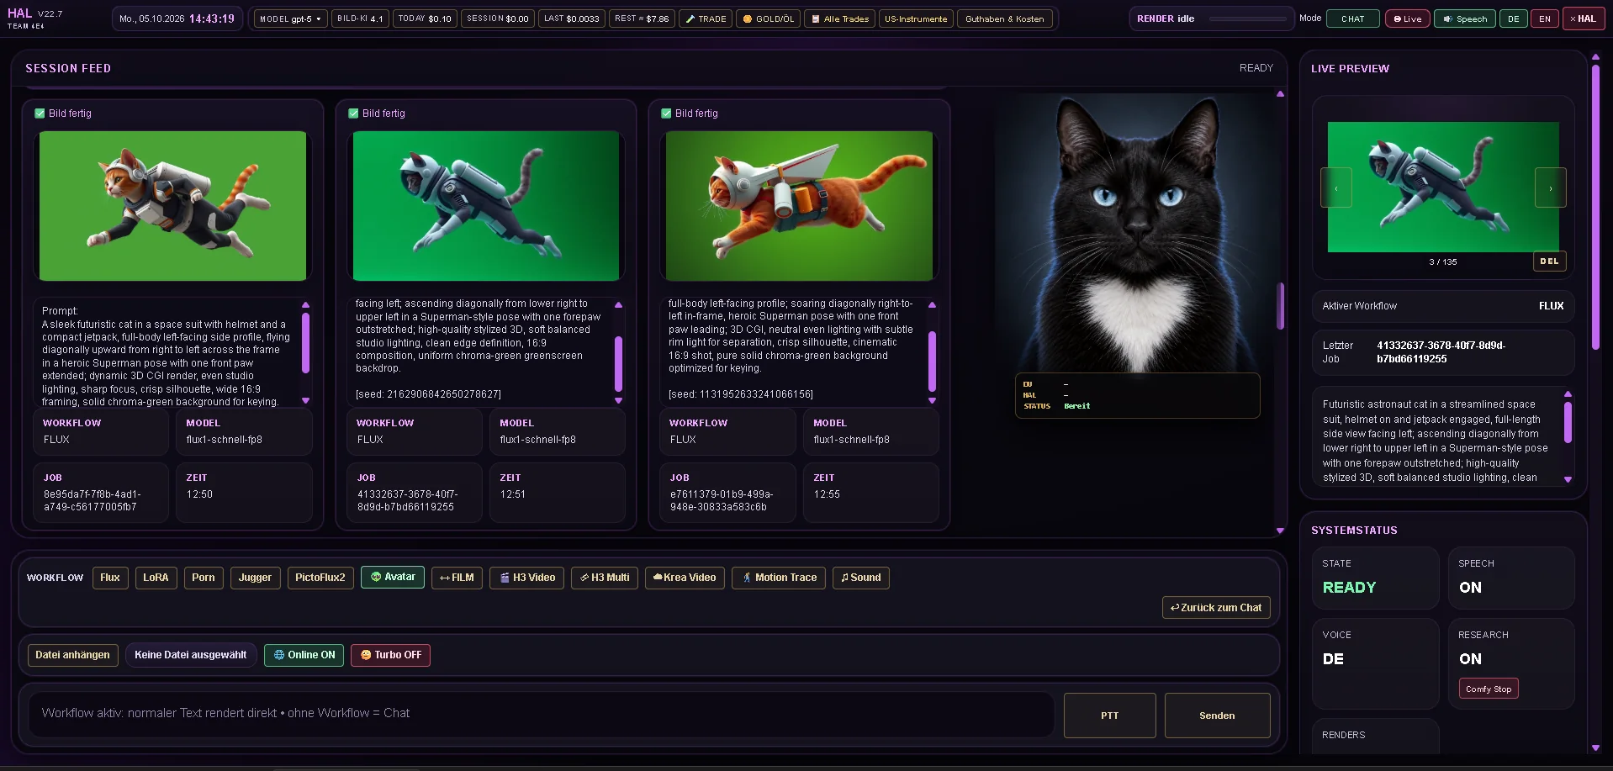1613x771 pixels.
Task: Click the PTT button
Action: (1109, 716)
